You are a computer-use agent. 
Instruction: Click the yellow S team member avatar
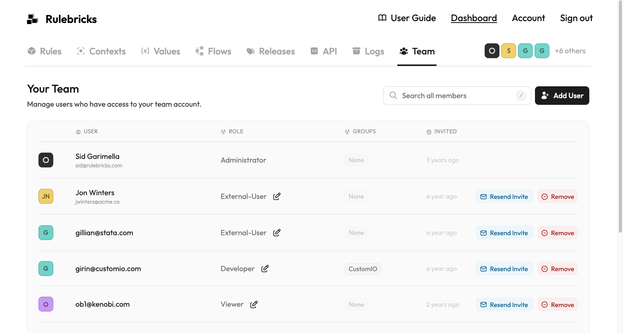[508, 51]
